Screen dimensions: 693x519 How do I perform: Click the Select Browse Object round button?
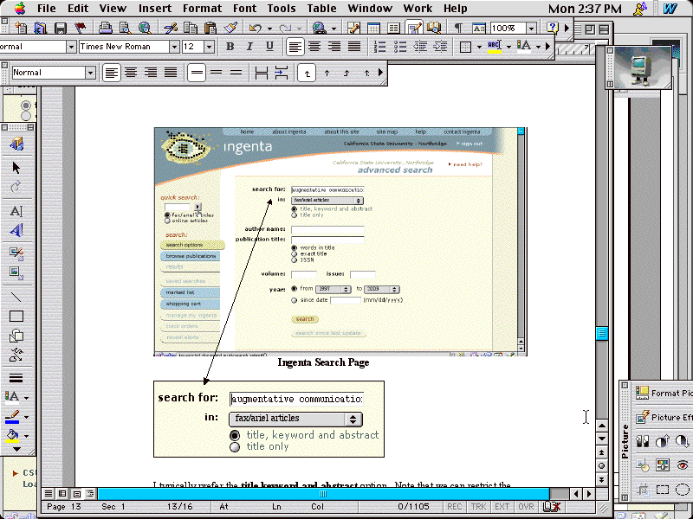pyautogui.click(x=601, y=466)
